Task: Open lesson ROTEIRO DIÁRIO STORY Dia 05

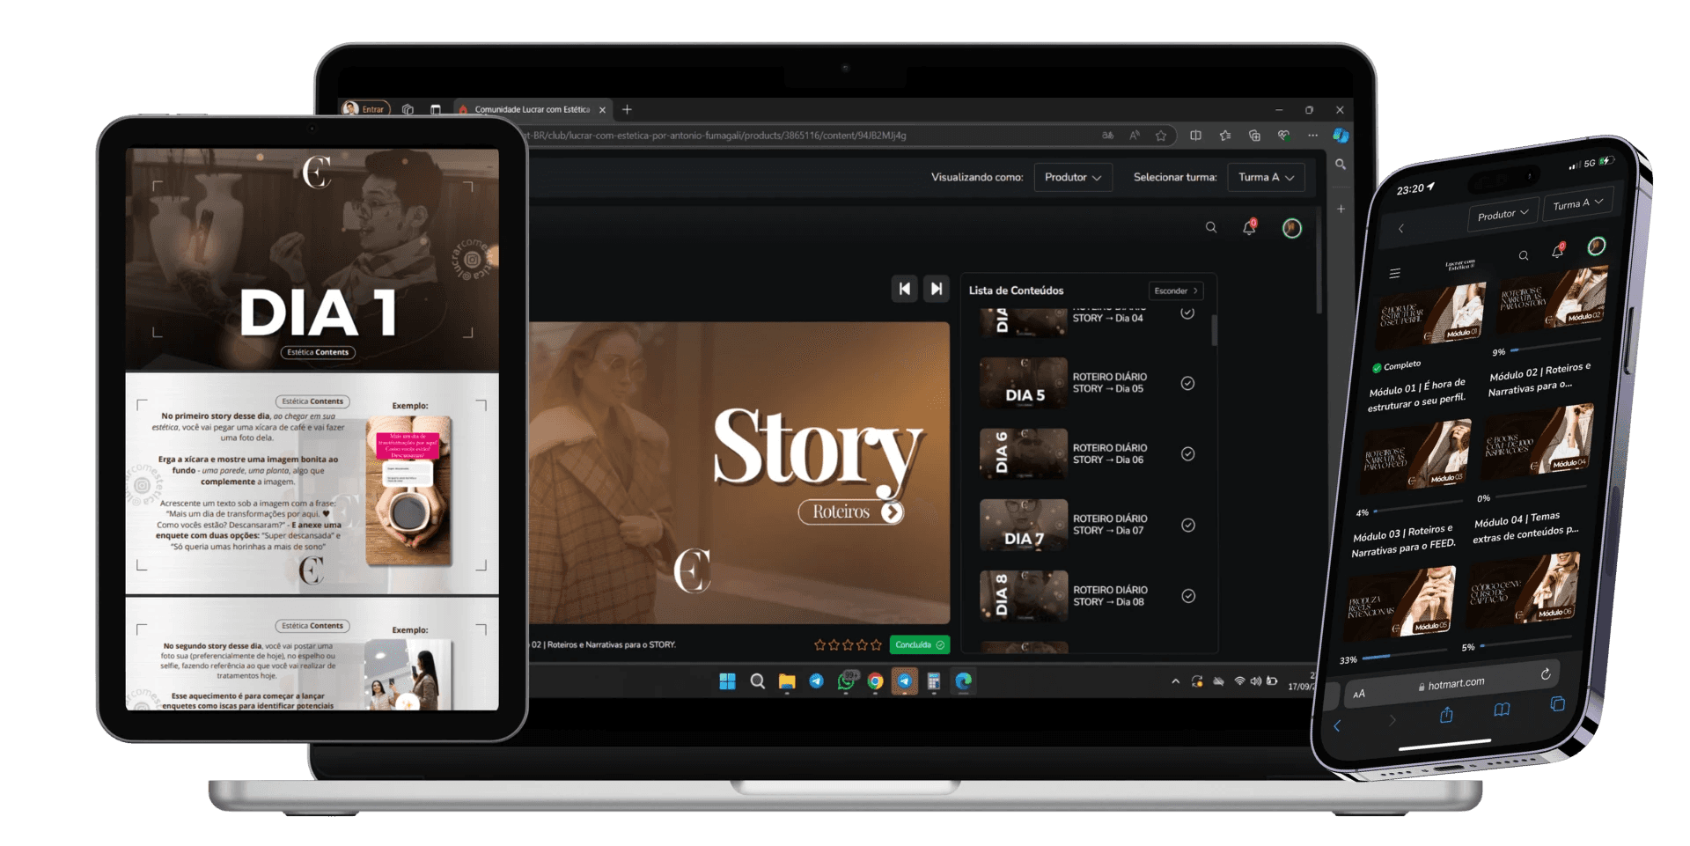Action: [x=1109, y=383]
